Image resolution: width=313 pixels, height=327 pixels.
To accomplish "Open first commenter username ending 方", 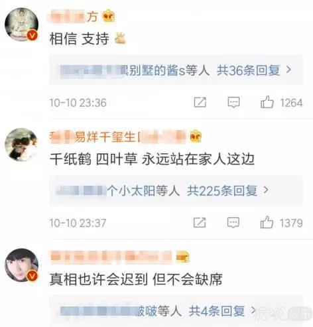I will [73, 17].
